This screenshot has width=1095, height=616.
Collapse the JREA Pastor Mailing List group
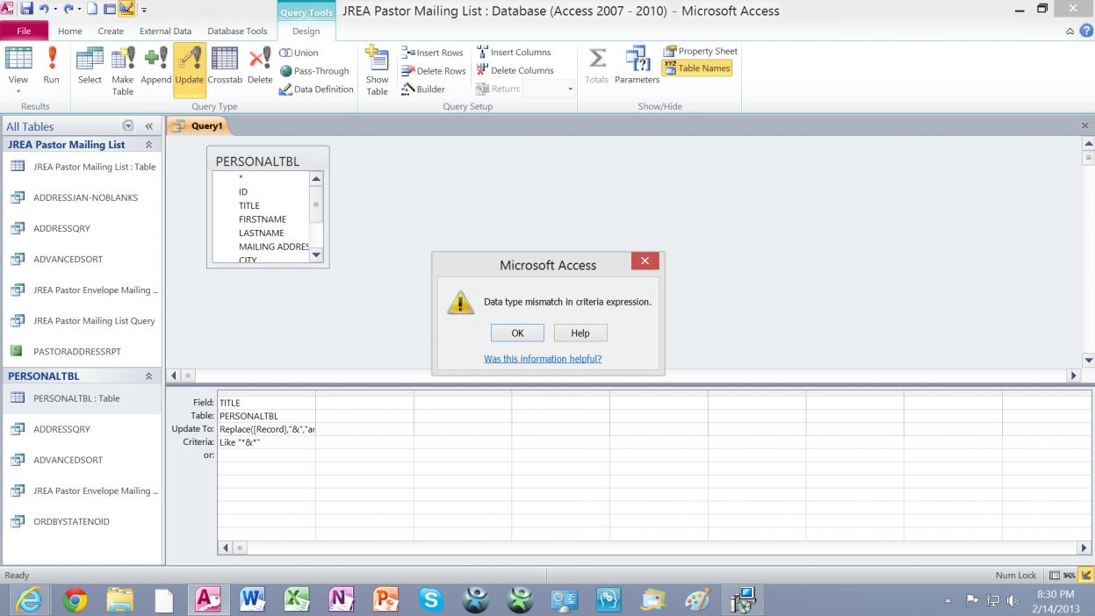(x=148, y=145)
